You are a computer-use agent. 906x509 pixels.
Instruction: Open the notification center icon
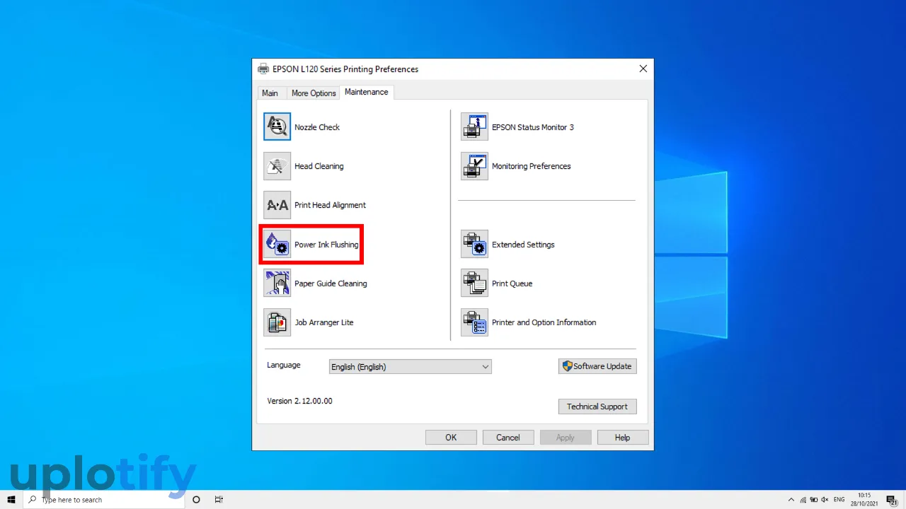892,500
